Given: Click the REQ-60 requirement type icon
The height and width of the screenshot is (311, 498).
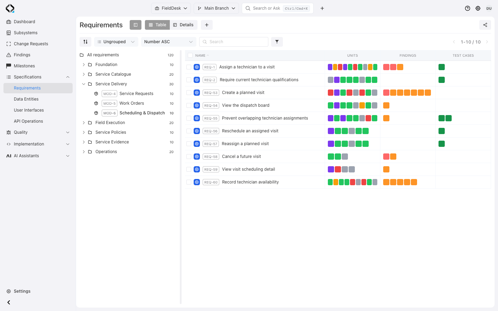Looking at the screenshot, I should click(197, 182).
